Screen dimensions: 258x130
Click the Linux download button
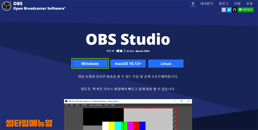point(166,63)
